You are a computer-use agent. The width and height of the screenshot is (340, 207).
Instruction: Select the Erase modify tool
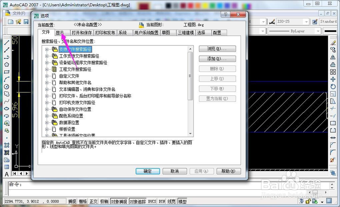coord(333,42)
